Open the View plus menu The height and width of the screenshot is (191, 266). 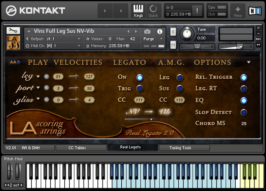point(238,11)
